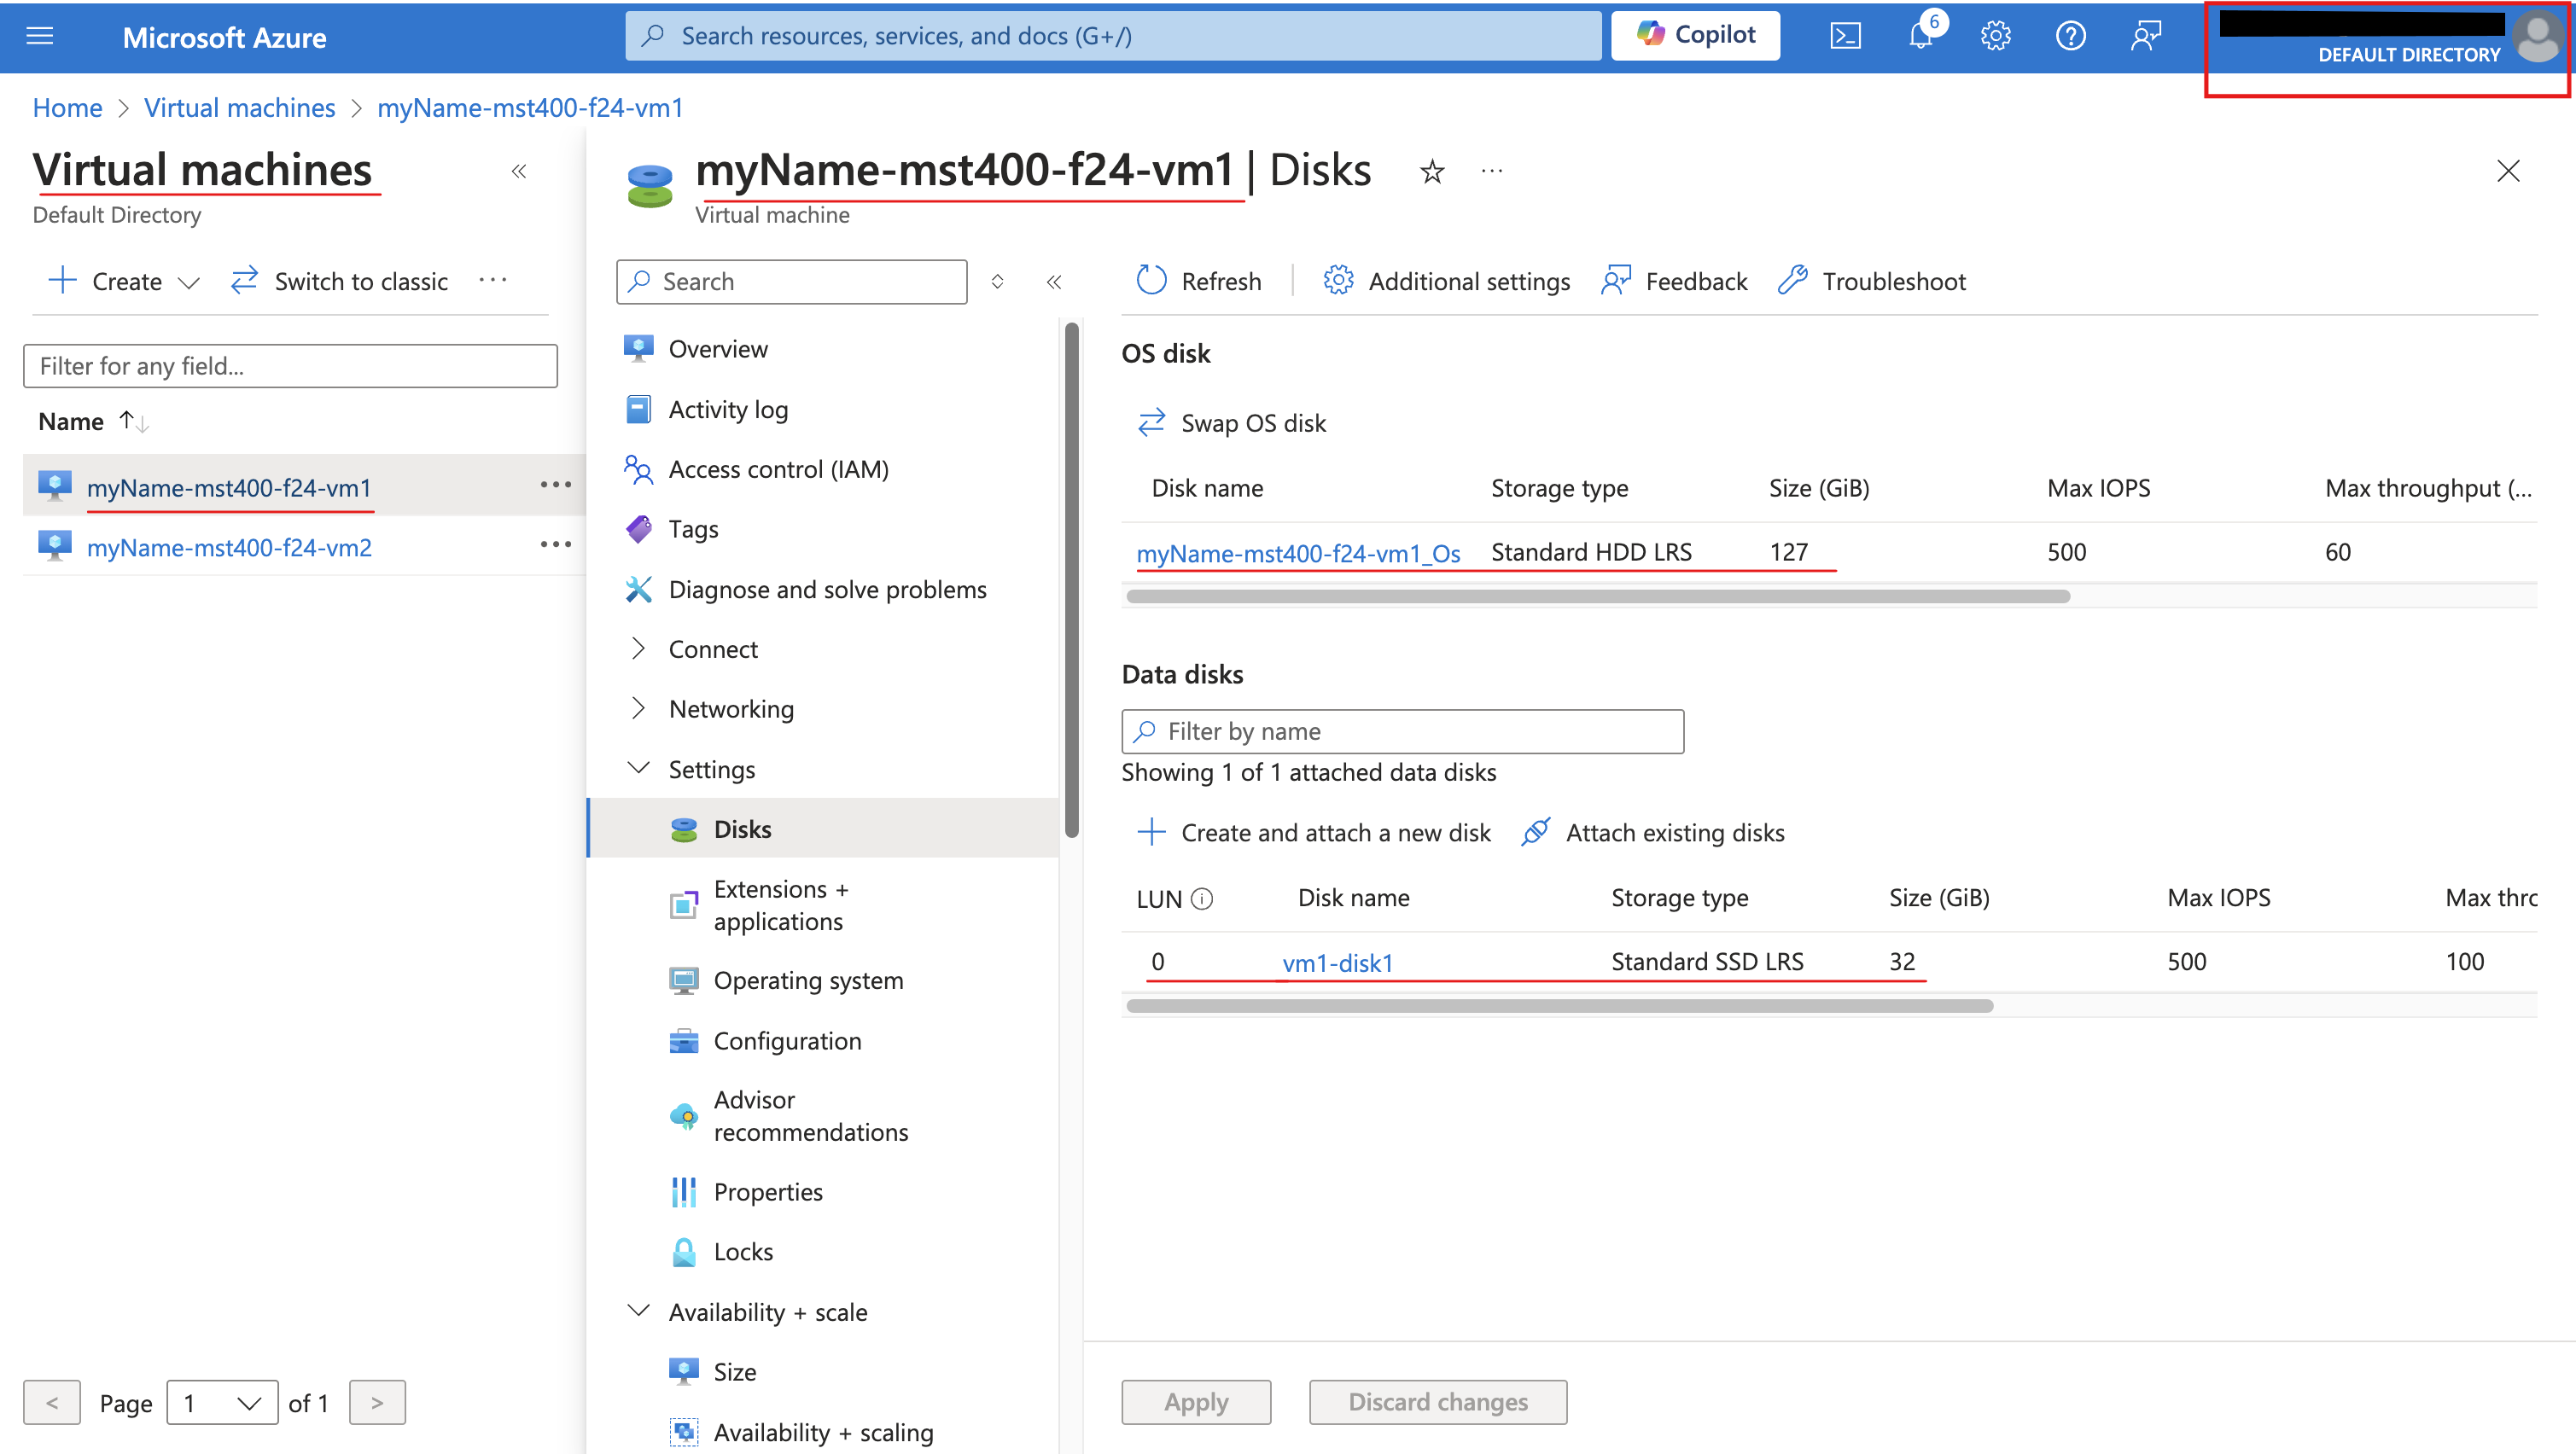Open myName-mst400-f24-vm2 from the list
Viewport: 2576px width, 1454px height.
[x=229, y=547]
